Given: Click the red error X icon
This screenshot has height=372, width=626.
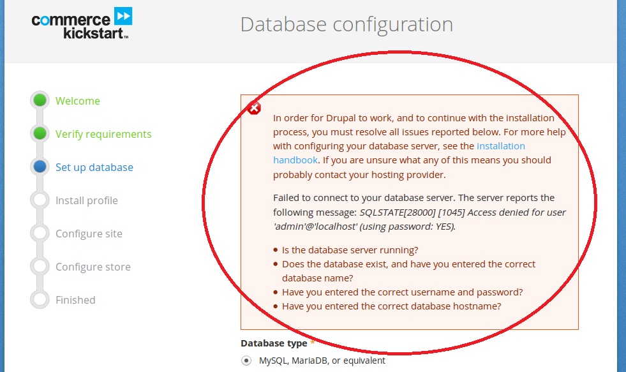Looking at the screenshot, I should 254,108.
